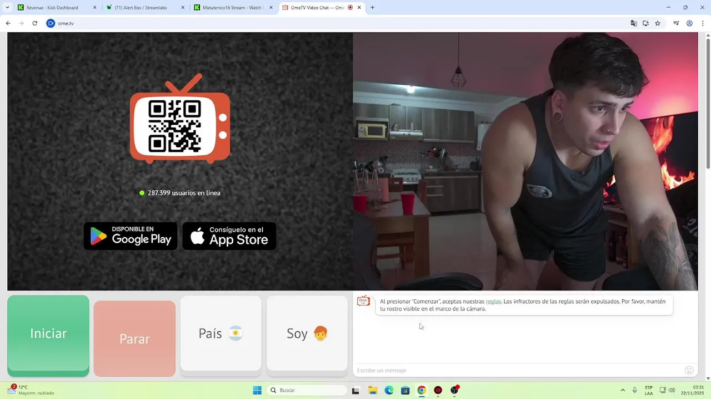Click the App Store download badge

tap(229, 236)
